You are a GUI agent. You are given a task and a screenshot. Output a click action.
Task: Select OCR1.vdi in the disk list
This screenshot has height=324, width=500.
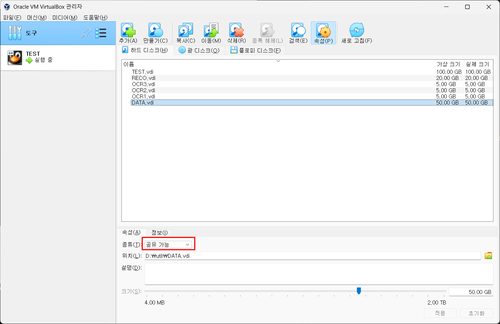point(143,97)
